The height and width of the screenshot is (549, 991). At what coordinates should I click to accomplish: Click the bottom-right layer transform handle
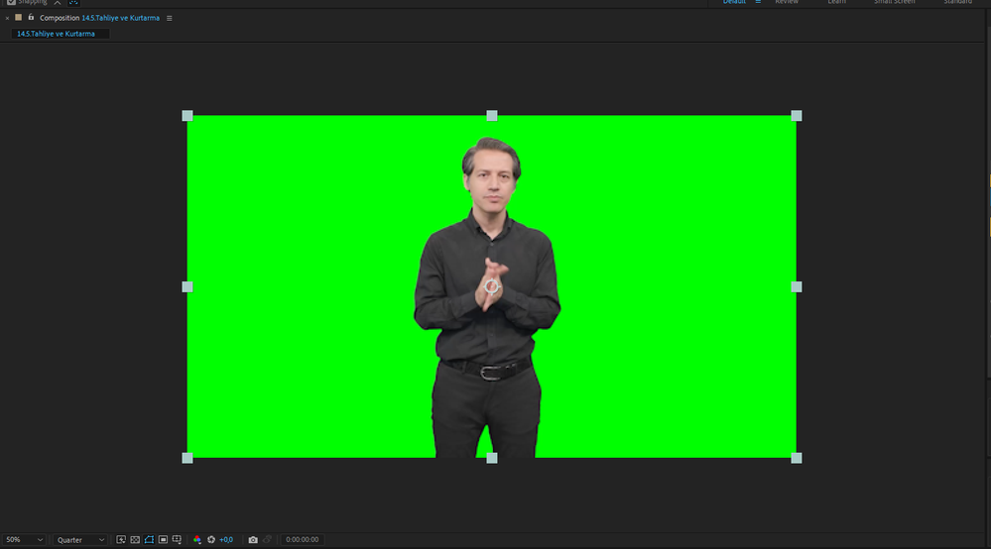coord(797,458)
